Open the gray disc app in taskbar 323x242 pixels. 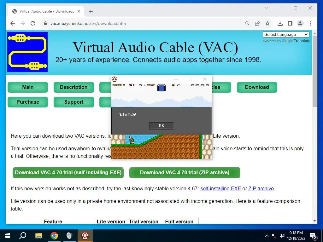click(69, 236)
